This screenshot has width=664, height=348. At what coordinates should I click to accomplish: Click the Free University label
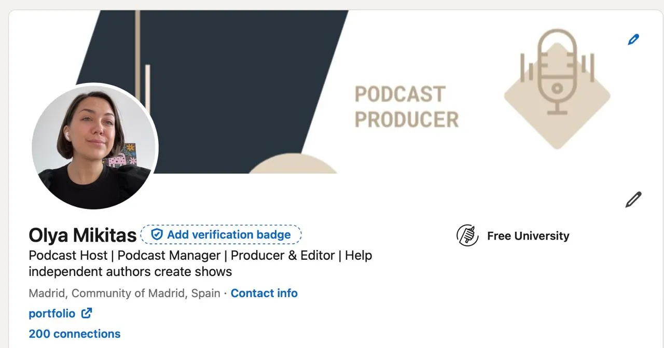pos(528,236)
